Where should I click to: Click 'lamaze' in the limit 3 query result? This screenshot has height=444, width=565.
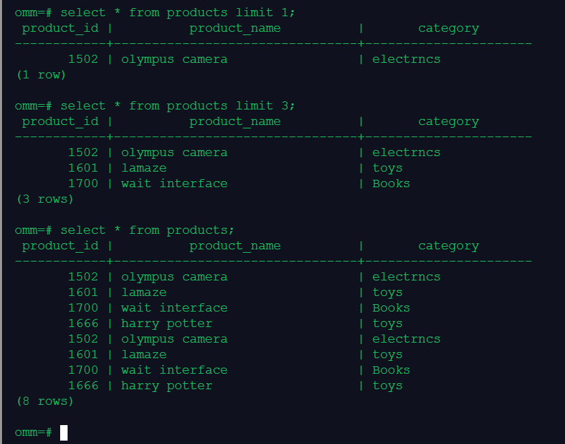pyautogui.click(x=143, y=168)
